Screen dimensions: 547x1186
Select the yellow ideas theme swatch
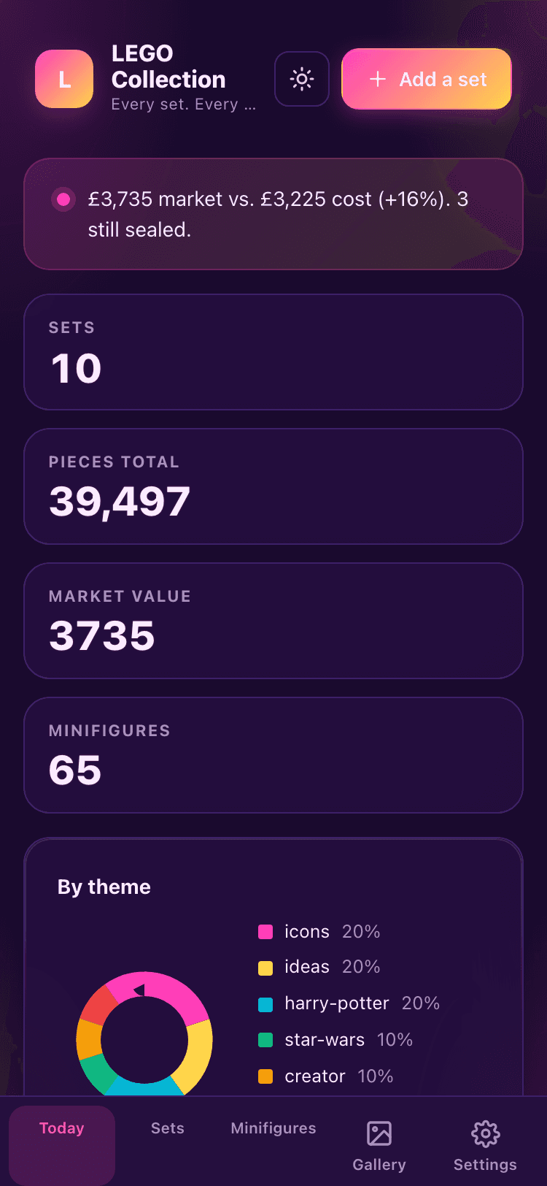[265, 968]
